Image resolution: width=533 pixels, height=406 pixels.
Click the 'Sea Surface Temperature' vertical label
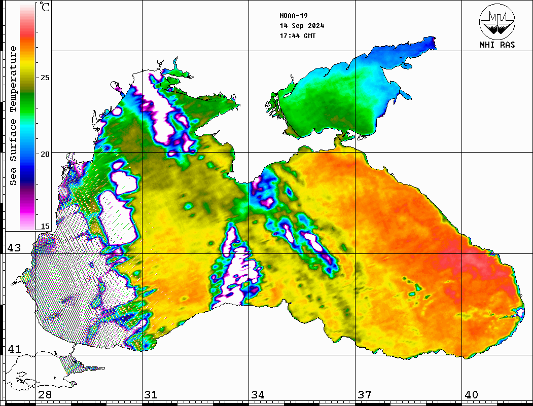tap(13, 116)
